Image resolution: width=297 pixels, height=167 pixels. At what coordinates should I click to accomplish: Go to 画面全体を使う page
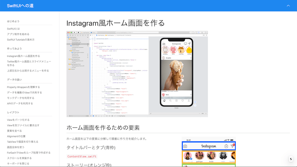point(16,147)
